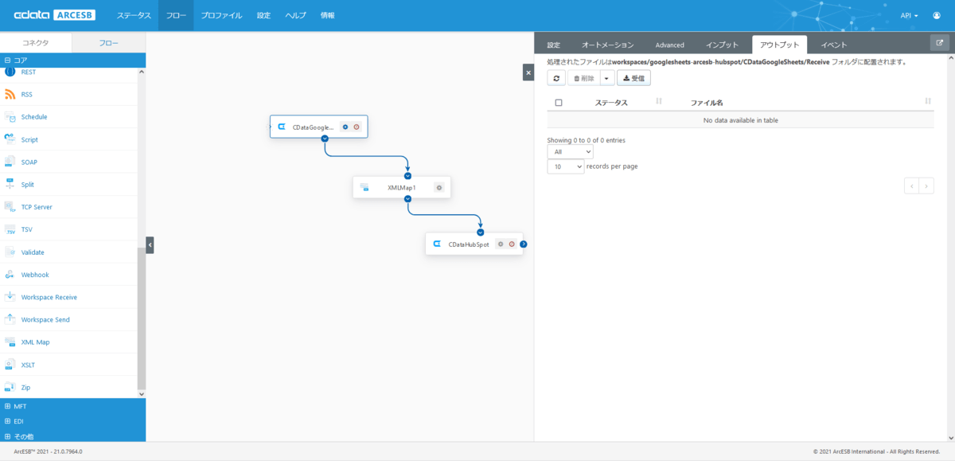Open the 設定 top menu
955x461 pixels.
coord(264,15)
